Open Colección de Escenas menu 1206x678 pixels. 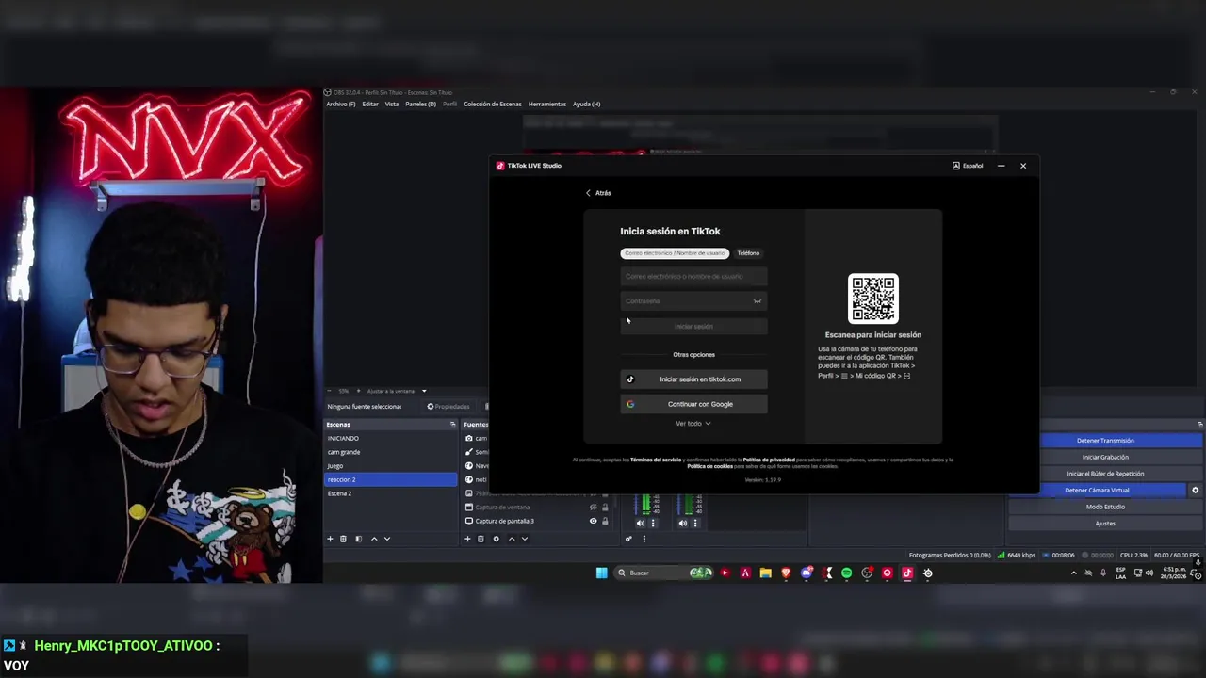(x=493, y=104)
